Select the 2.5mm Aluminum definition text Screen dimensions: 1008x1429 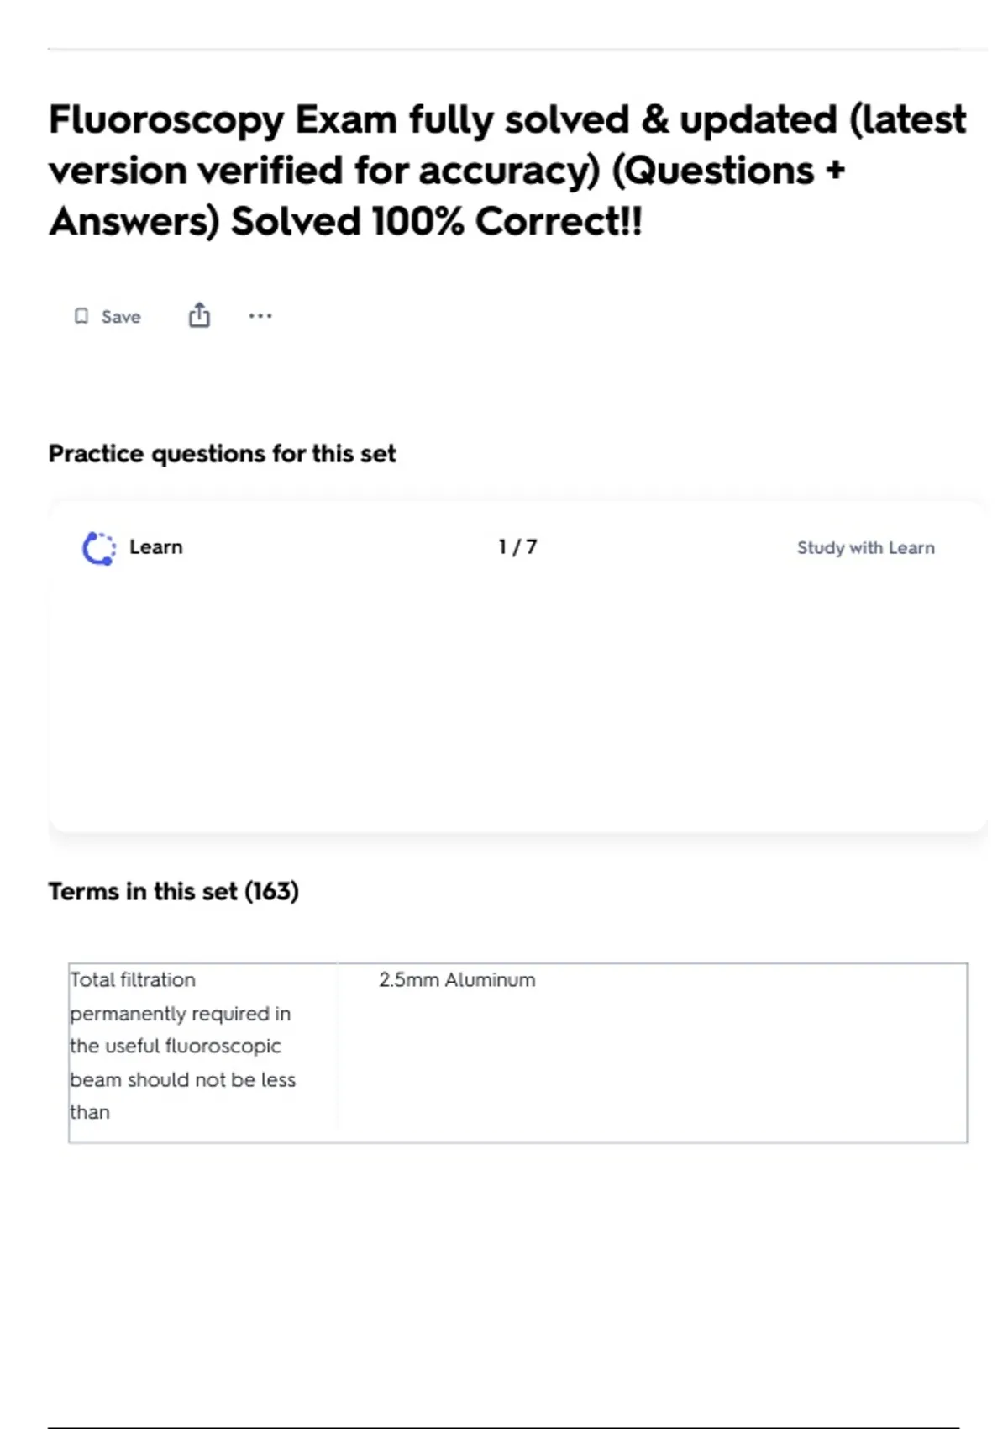(x=457, y=980)
